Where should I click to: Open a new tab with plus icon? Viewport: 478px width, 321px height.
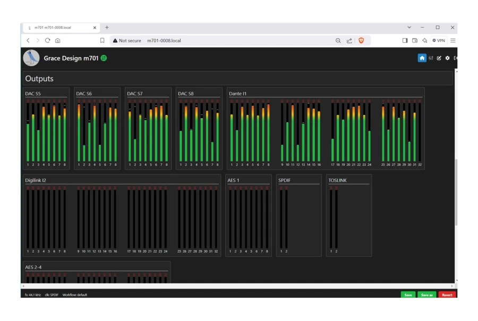click(x=107, y=28)
